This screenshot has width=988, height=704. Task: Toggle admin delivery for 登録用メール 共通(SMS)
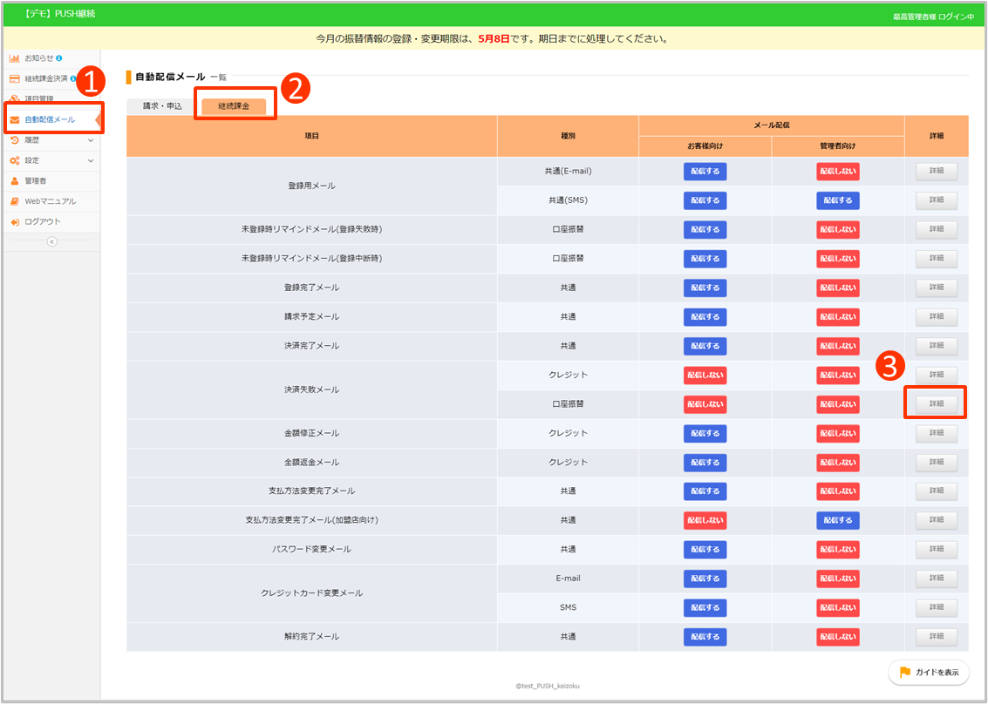tap(837, 200)
